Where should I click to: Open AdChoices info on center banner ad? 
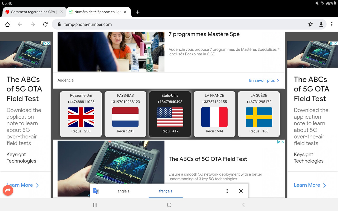pos(279,142)
